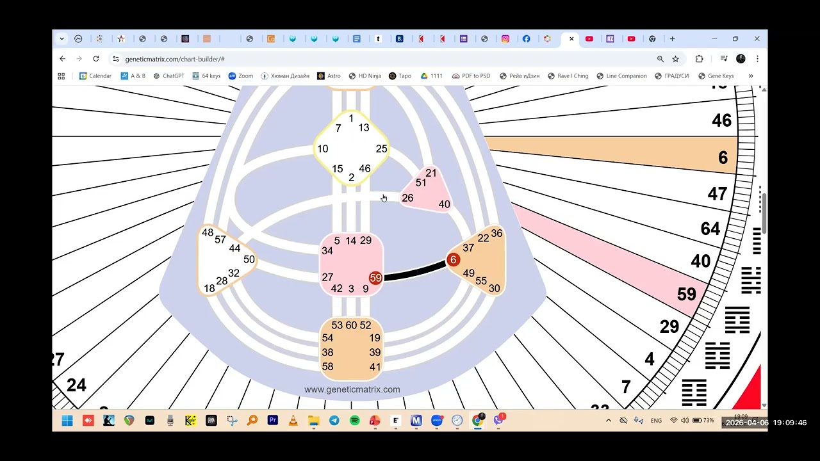The image size is (820, 461).
Task: View site information for geneticmatrix.com
Action: (115, 59)
